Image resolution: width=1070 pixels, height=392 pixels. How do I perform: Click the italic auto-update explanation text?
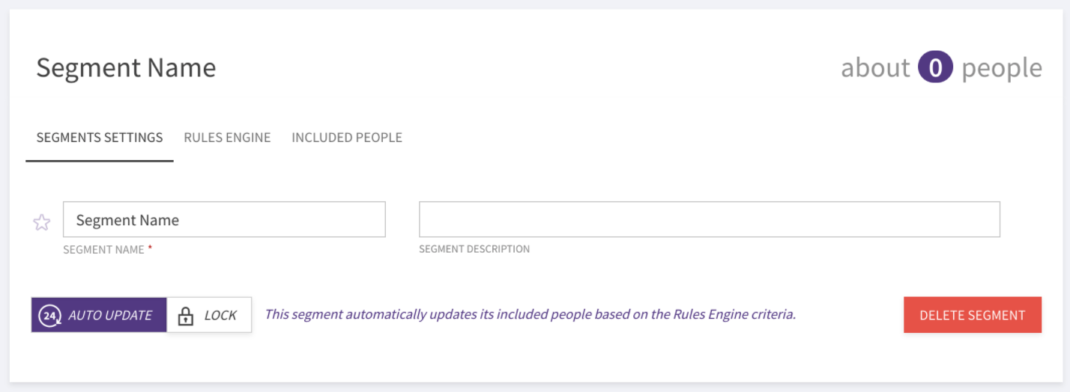[x=531, y=314]
